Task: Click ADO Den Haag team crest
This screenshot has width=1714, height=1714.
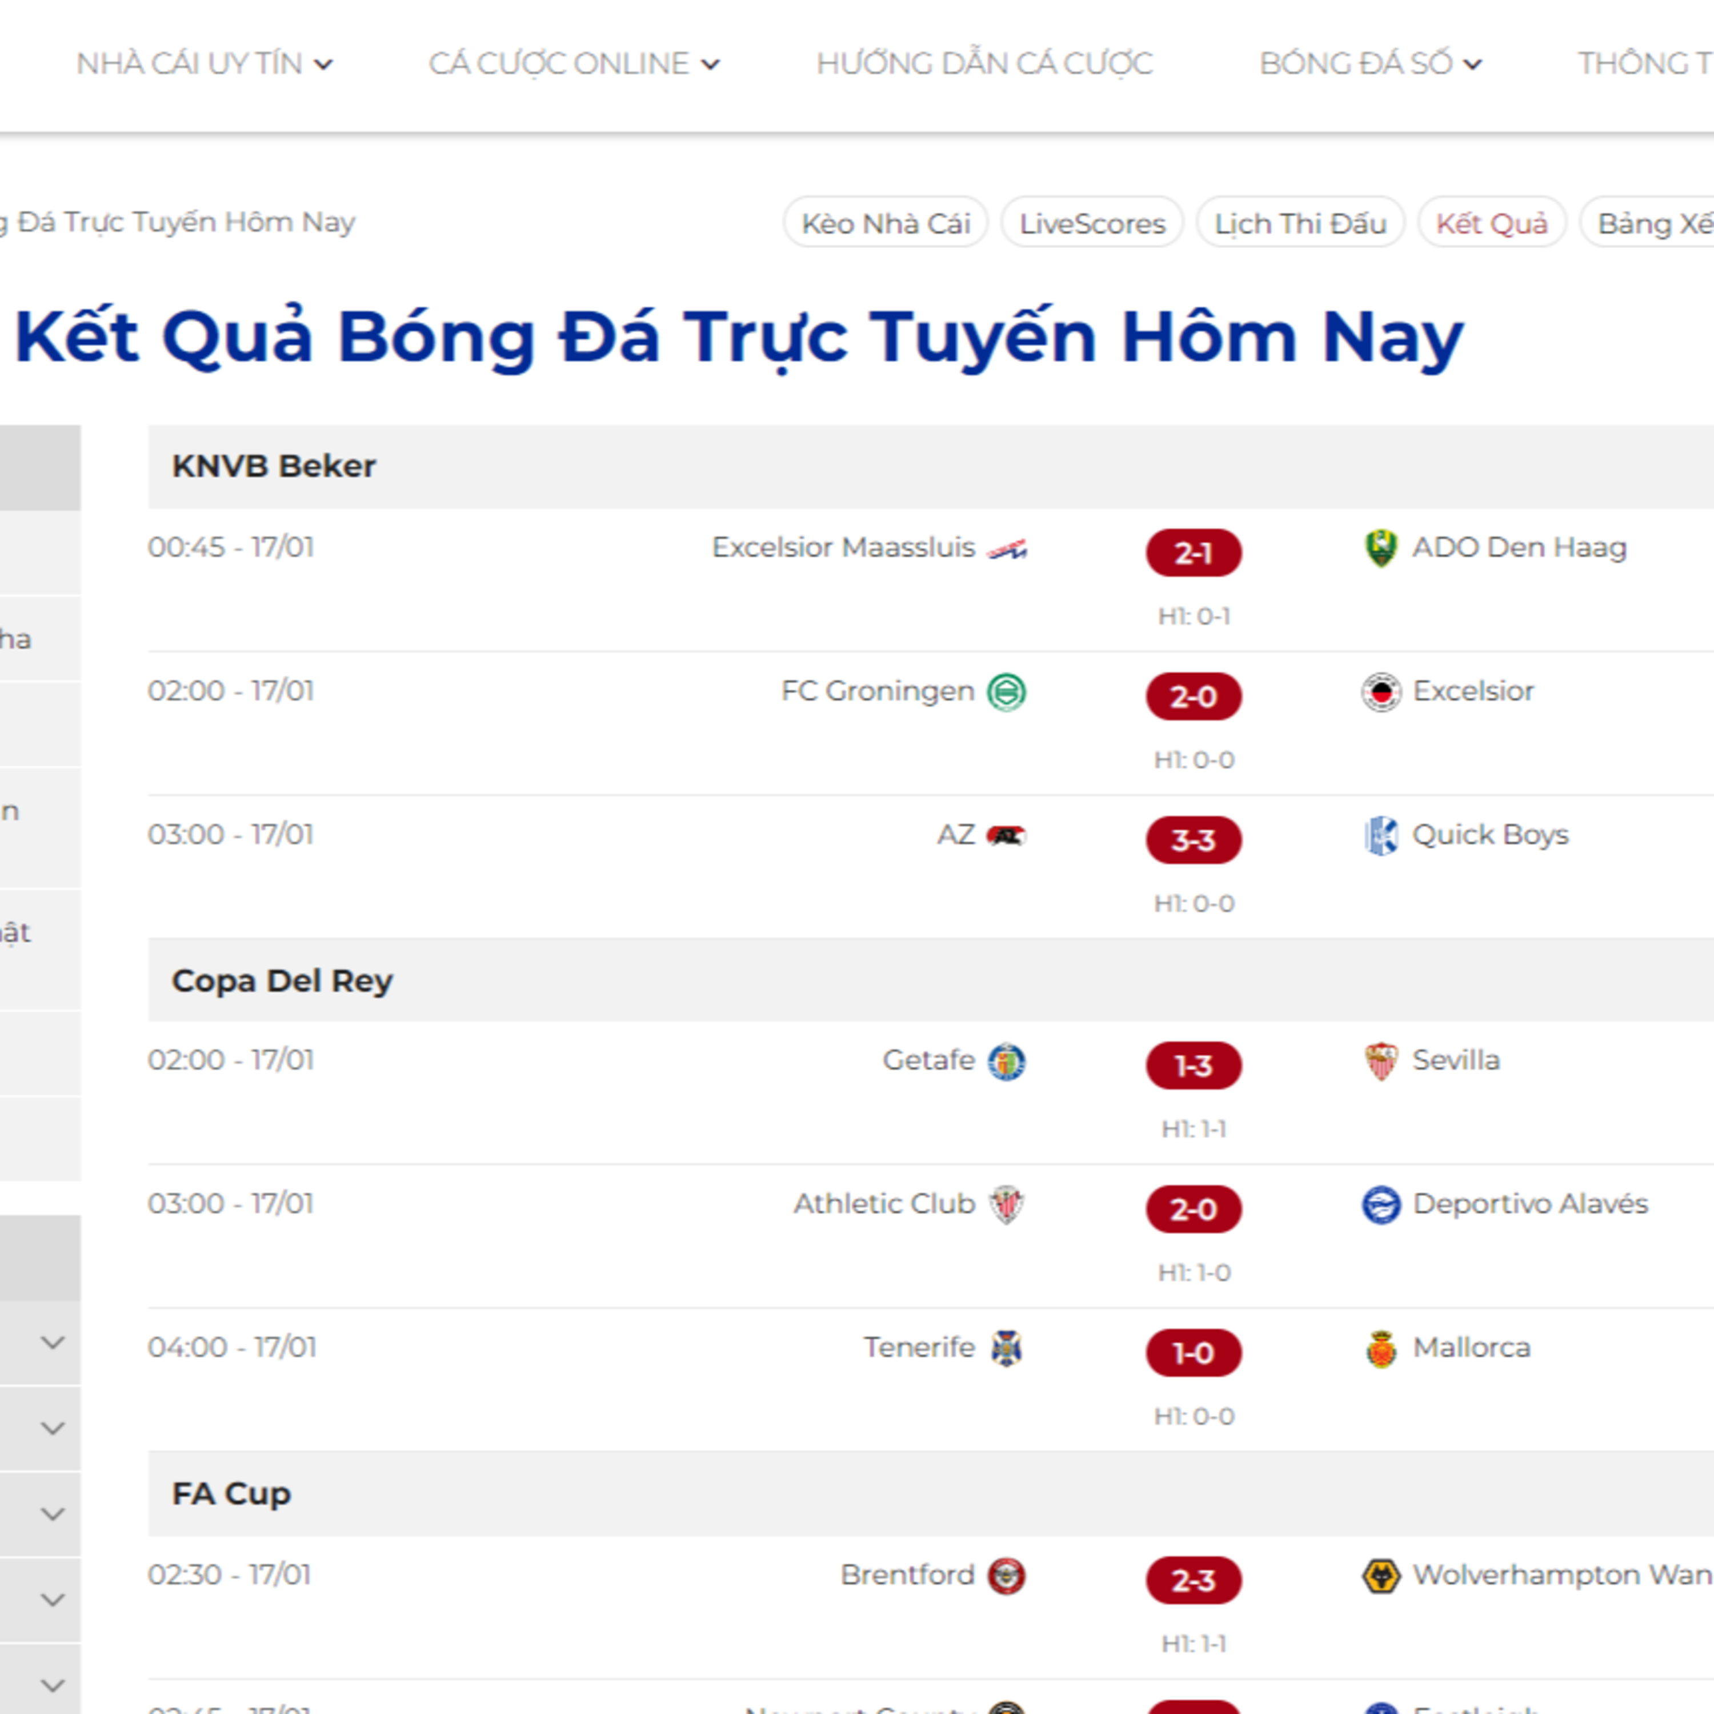Action: [1380, 548]
